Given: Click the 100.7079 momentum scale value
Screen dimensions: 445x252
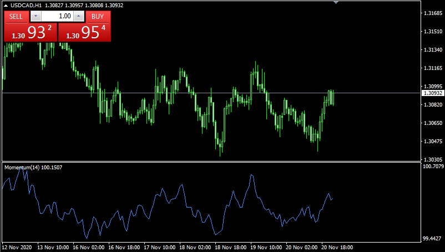Looking at the screenshot, I should click(433, 166).
